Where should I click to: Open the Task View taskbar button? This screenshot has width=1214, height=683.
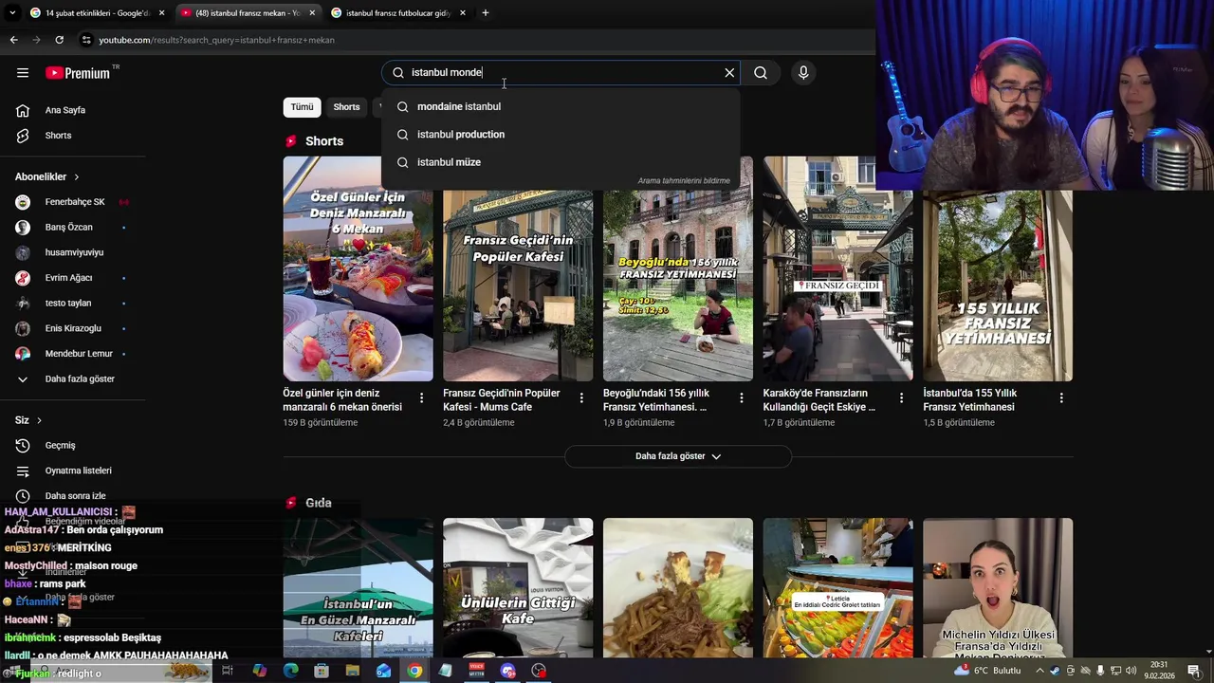pyautogui.click(x=228, y=671)
